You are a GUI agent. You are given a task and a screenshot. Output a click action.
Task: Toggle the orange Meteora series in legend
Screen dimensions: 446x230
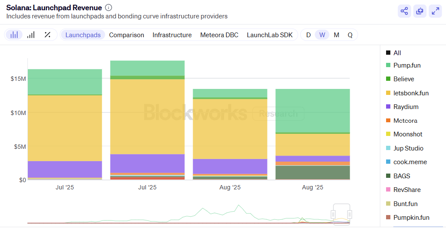click(401, 121)
